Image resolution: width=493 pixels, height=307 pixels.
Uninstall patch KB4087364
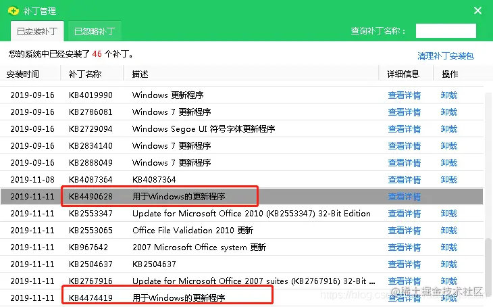(448, 180)
